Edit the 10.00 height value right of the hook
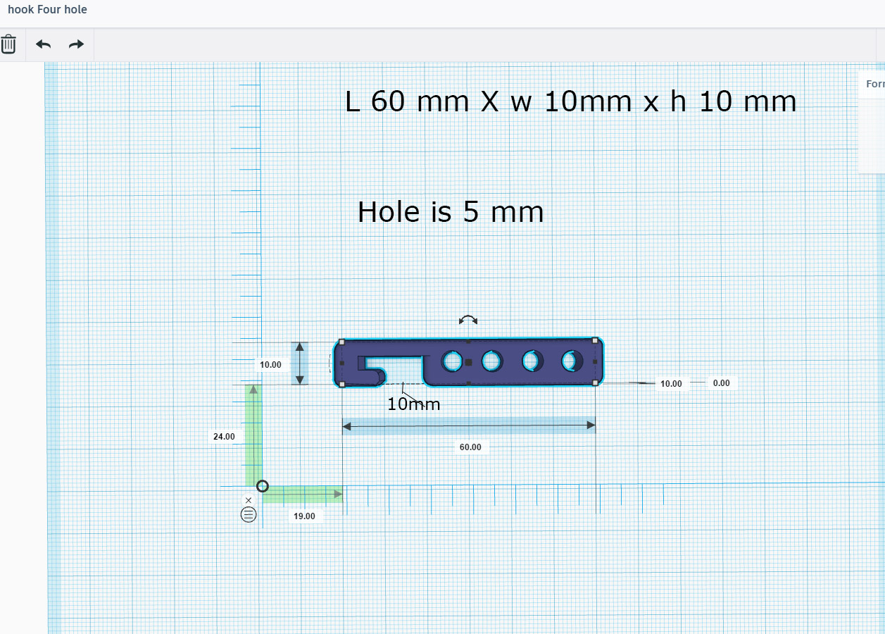Image resolution: width=885 pixels, height=634 pixels. pyautogui.click(x=671, y=384)
